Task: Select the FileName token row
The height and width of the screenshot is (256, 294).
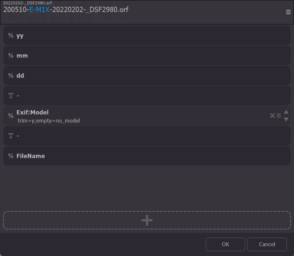Action: 147,156
